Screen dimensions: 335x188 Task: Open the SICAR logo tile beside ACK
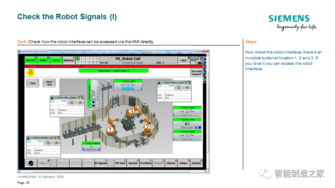pos(196,60)
